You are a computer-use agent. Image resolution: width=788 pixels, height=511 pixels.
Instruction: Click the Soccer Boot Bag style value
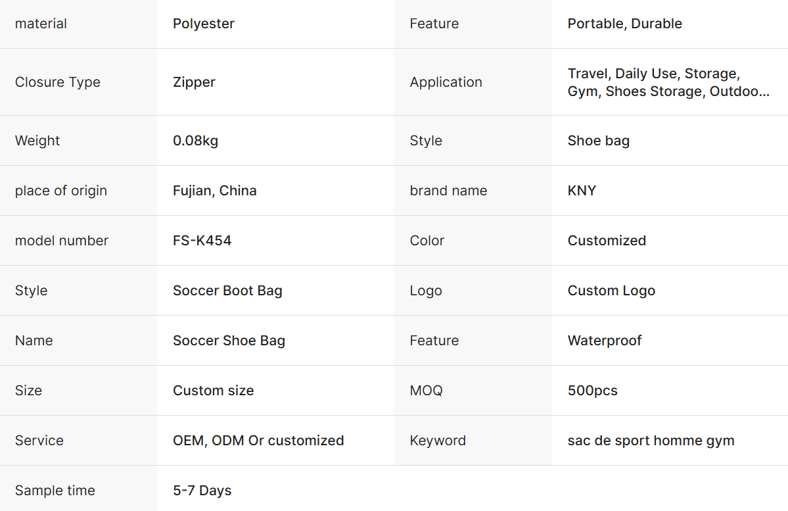coord(227,291)
